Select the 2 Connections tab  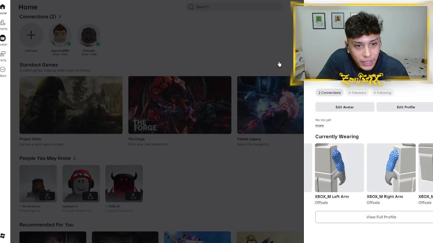(329, 93)
